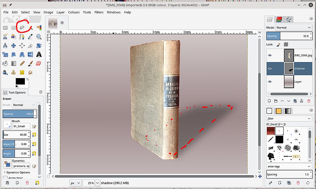This screenshot has height=189, width=316.
Task: Open the px unit dropdown
Action: coord(76,183)
